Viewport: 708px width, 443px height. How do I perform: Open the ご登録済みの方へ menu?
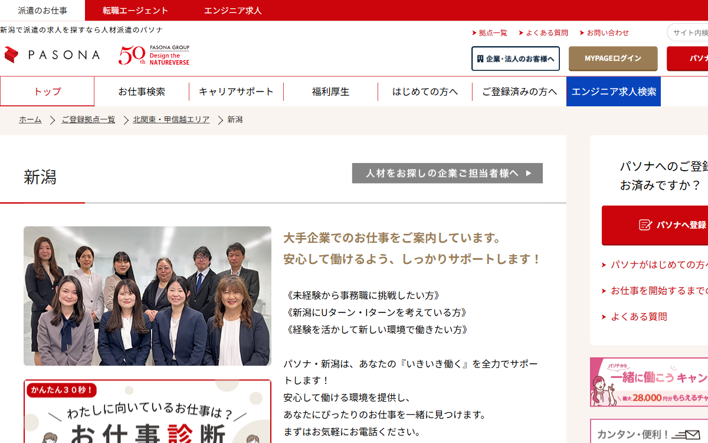(x=519, y=92)
